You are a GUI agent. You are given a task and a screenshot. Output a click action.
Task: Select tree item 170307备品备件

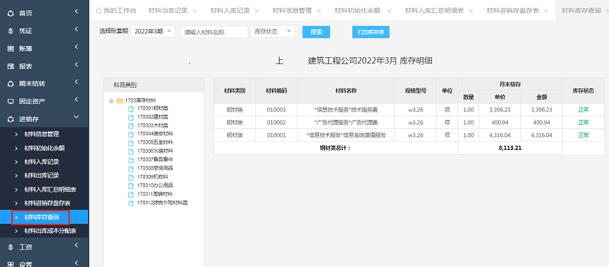155,160
